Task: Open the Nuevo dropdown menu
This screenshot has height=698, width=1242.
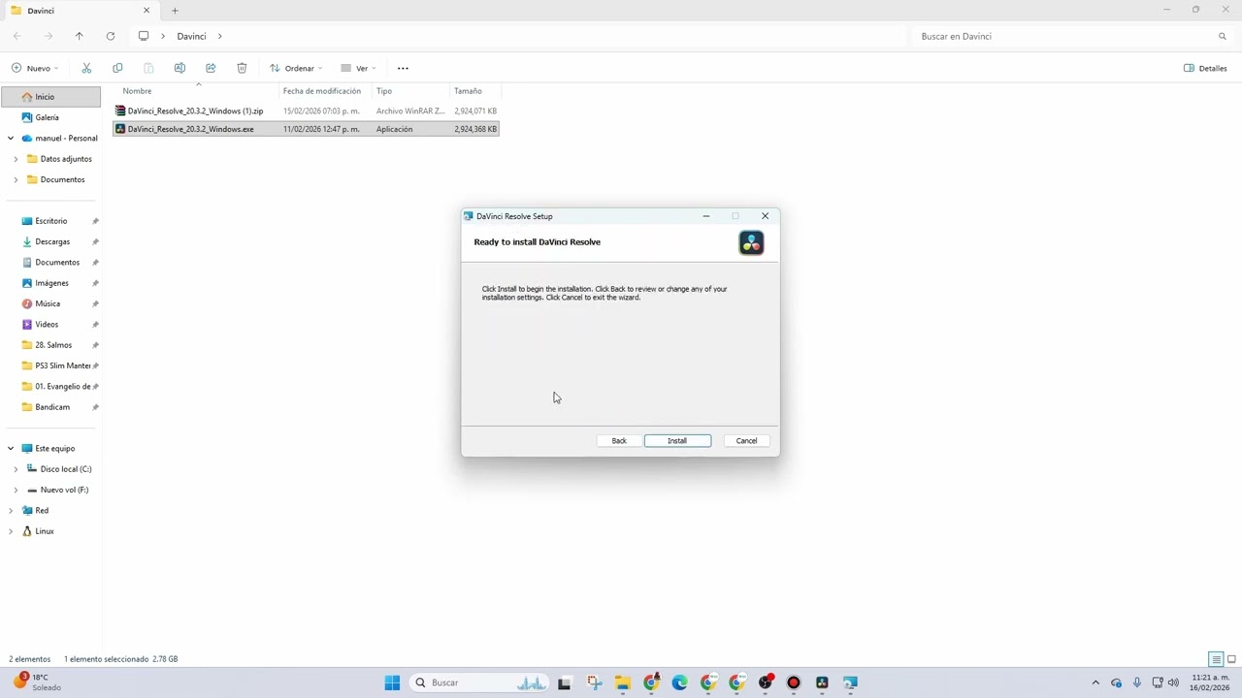Action: coord(36,68)
